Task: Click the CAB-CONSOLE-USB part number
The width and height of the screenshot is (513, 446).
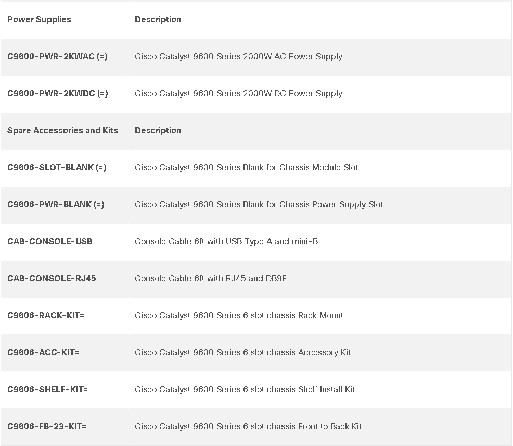Action: coord(50,242)
